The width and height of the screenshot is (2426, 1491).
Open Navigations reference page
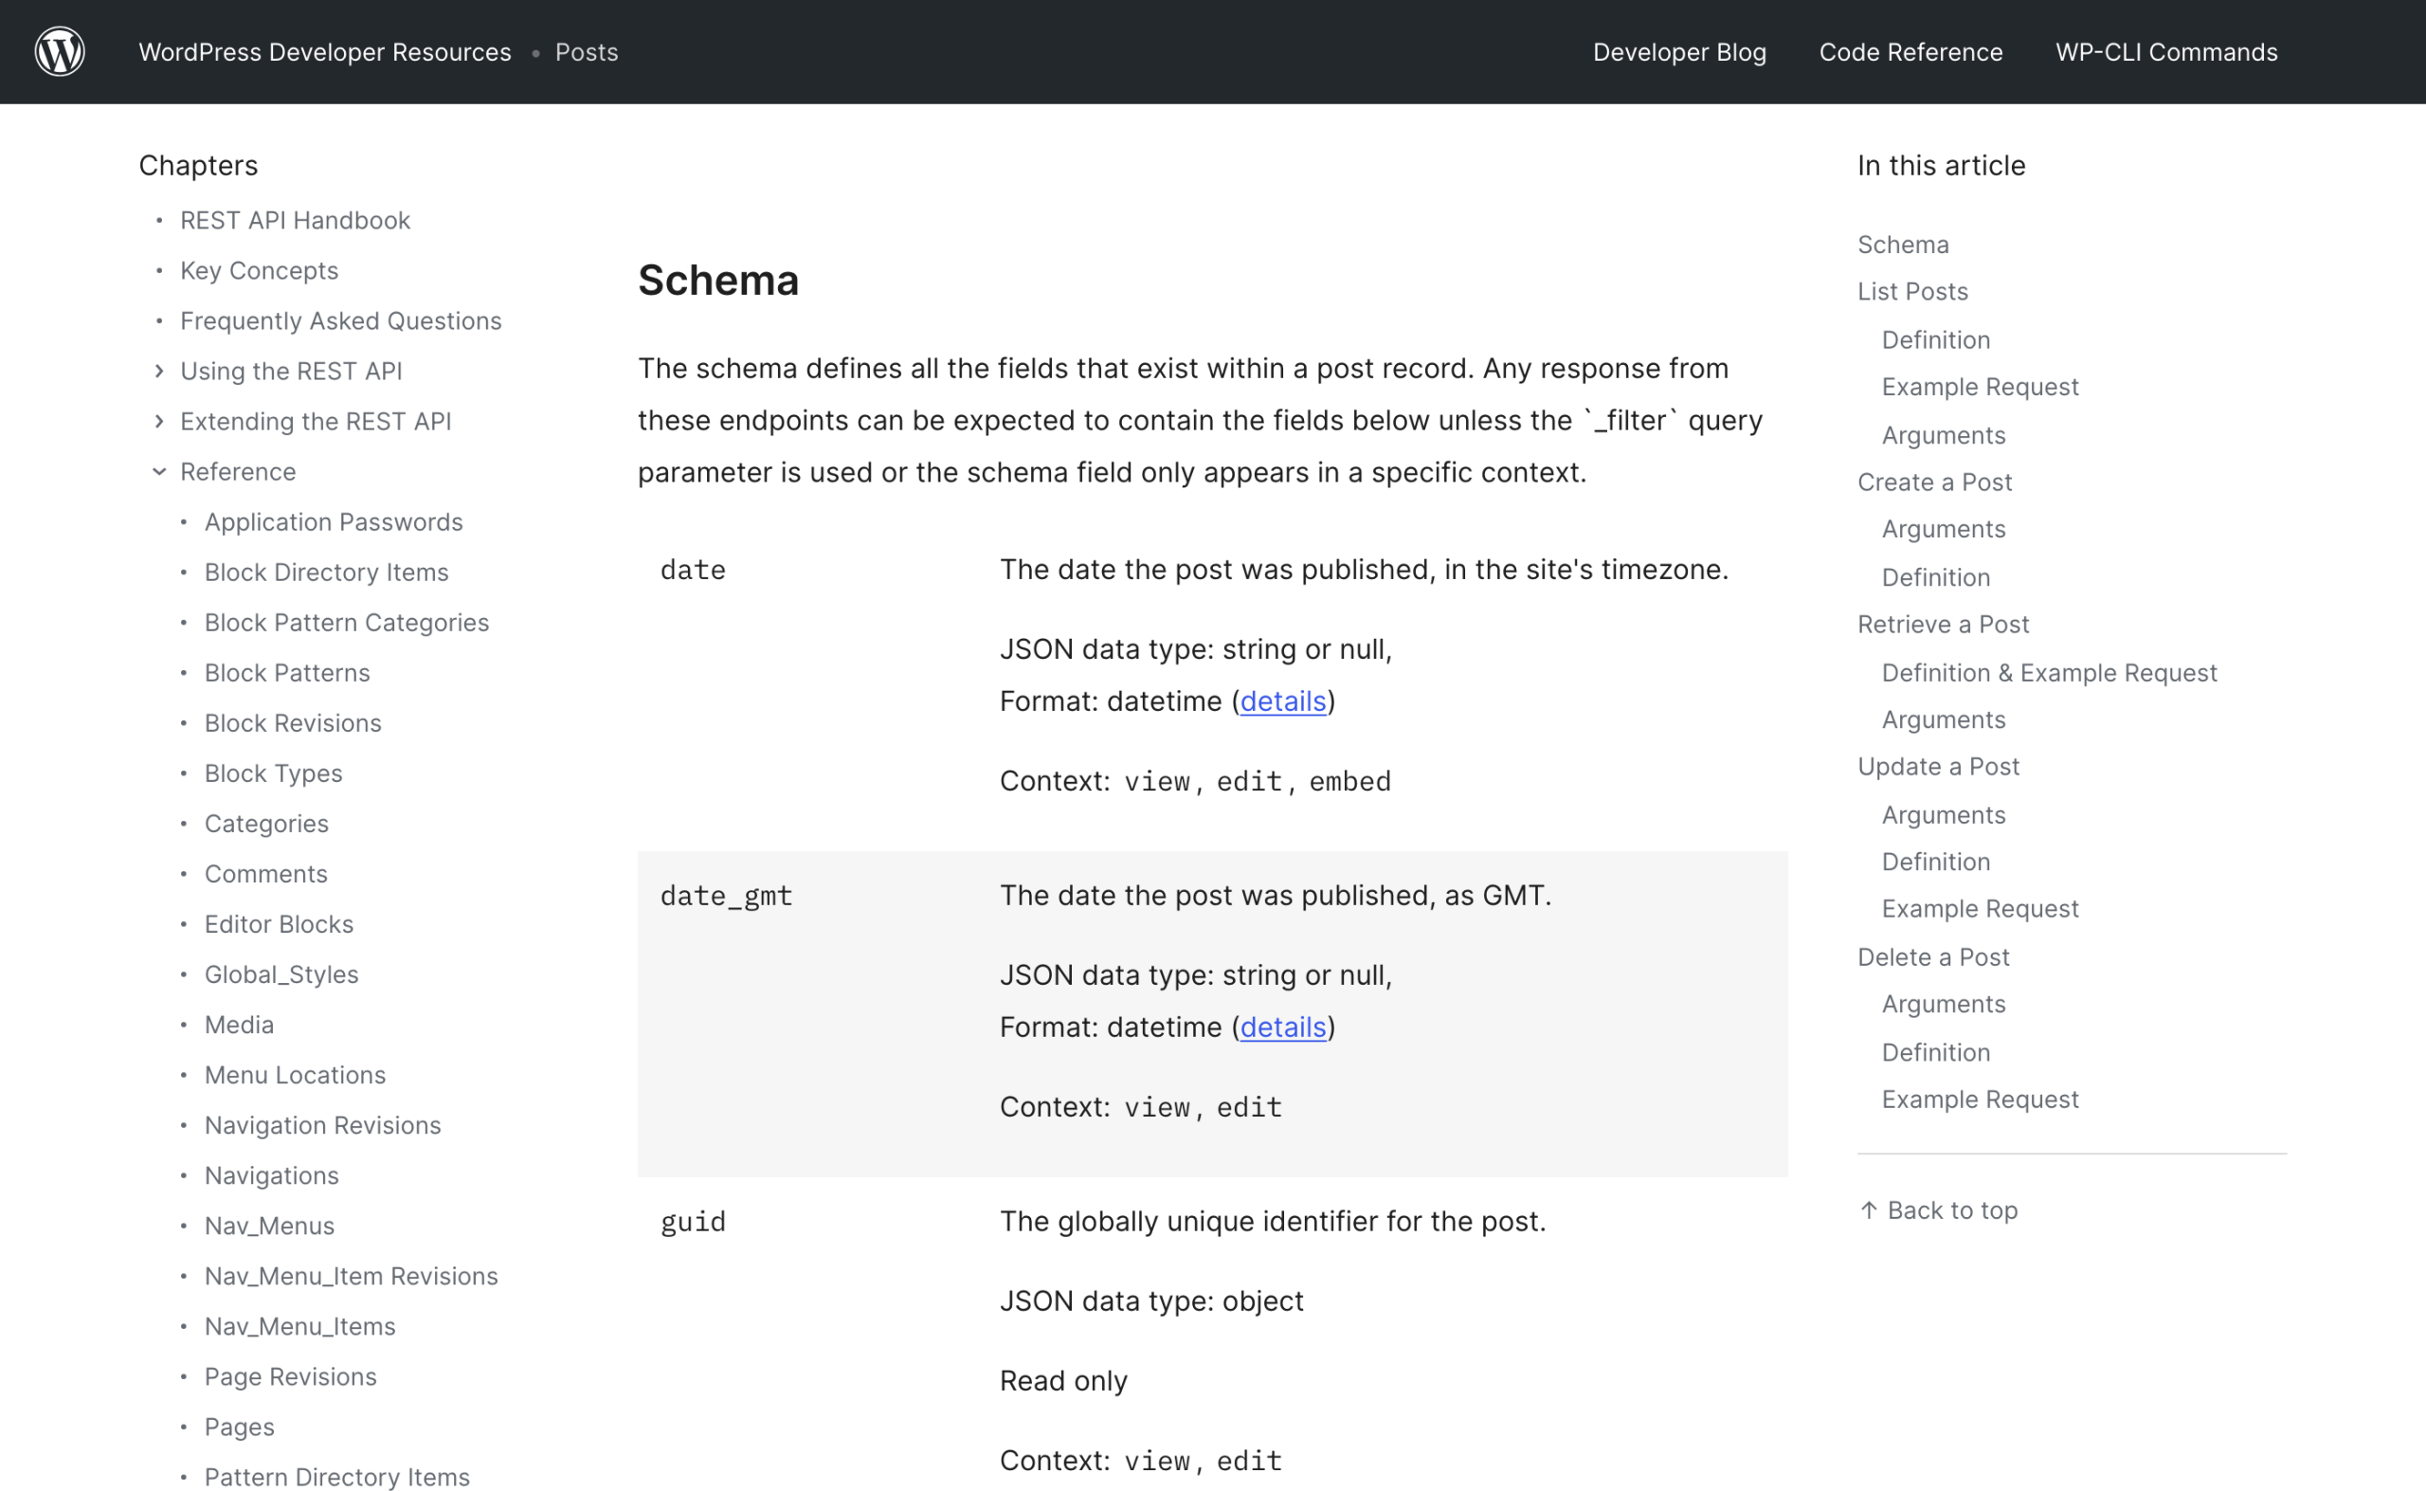coord(271,1175)
